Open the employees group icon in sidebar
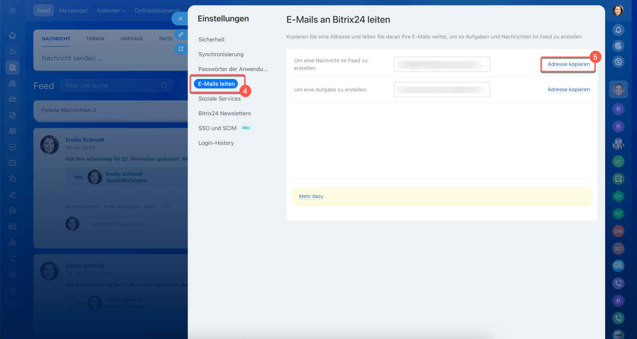637x339 pixels. (x=12, y=83)
